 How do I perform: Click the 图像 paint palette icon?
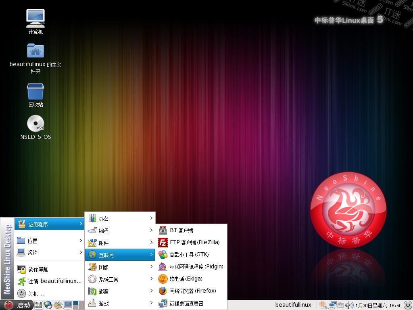[92, 267]
